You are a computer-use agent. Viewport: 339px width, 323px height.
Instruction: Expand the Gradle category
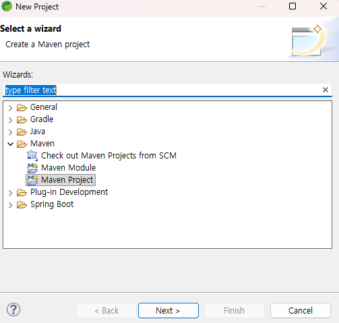pos(10,120)
